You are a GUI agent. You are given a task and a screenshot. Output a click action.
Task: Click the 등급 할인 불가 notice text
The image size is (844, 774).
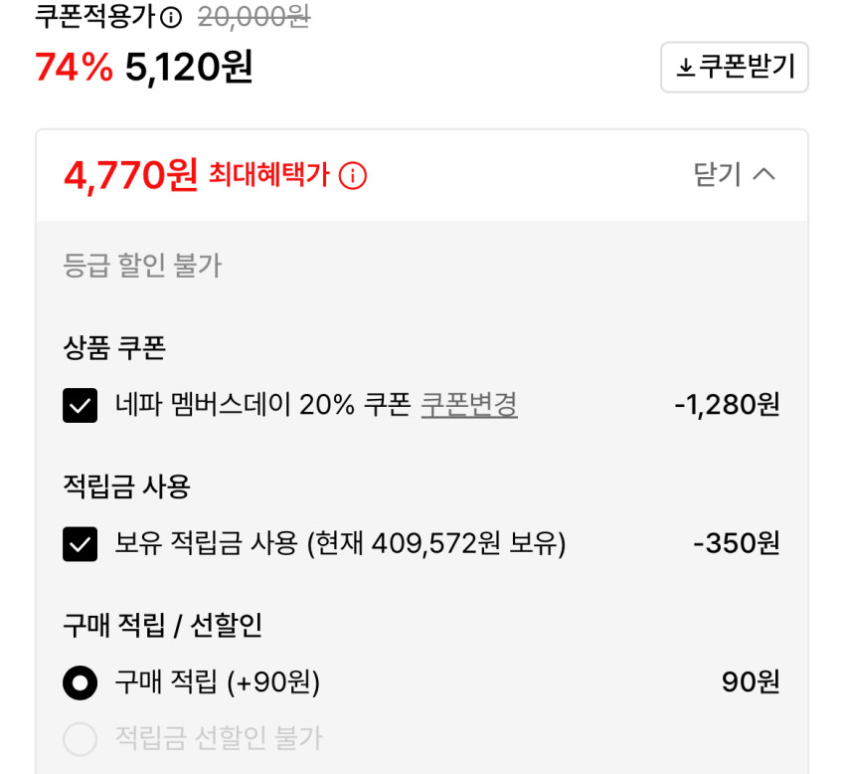click(x=142, y=266)
